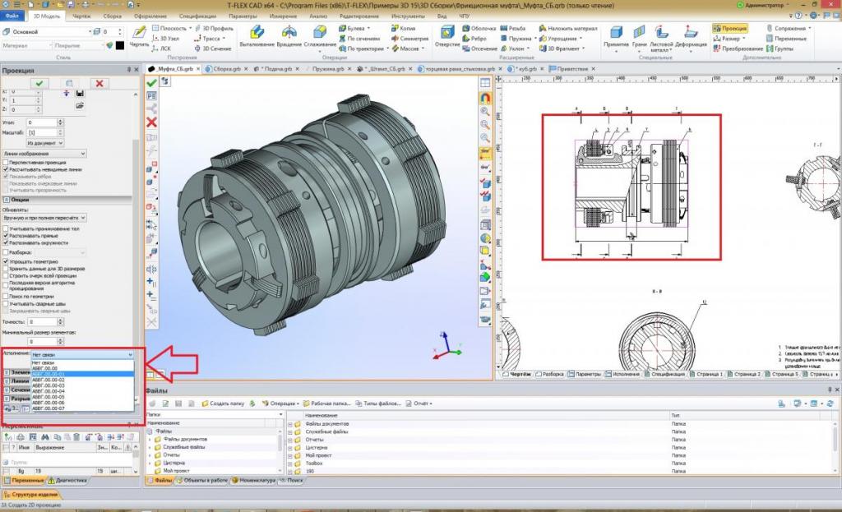Open the Операции menu in Файлы toolbar
Viewport: 842px width, 512px height.
282,404
